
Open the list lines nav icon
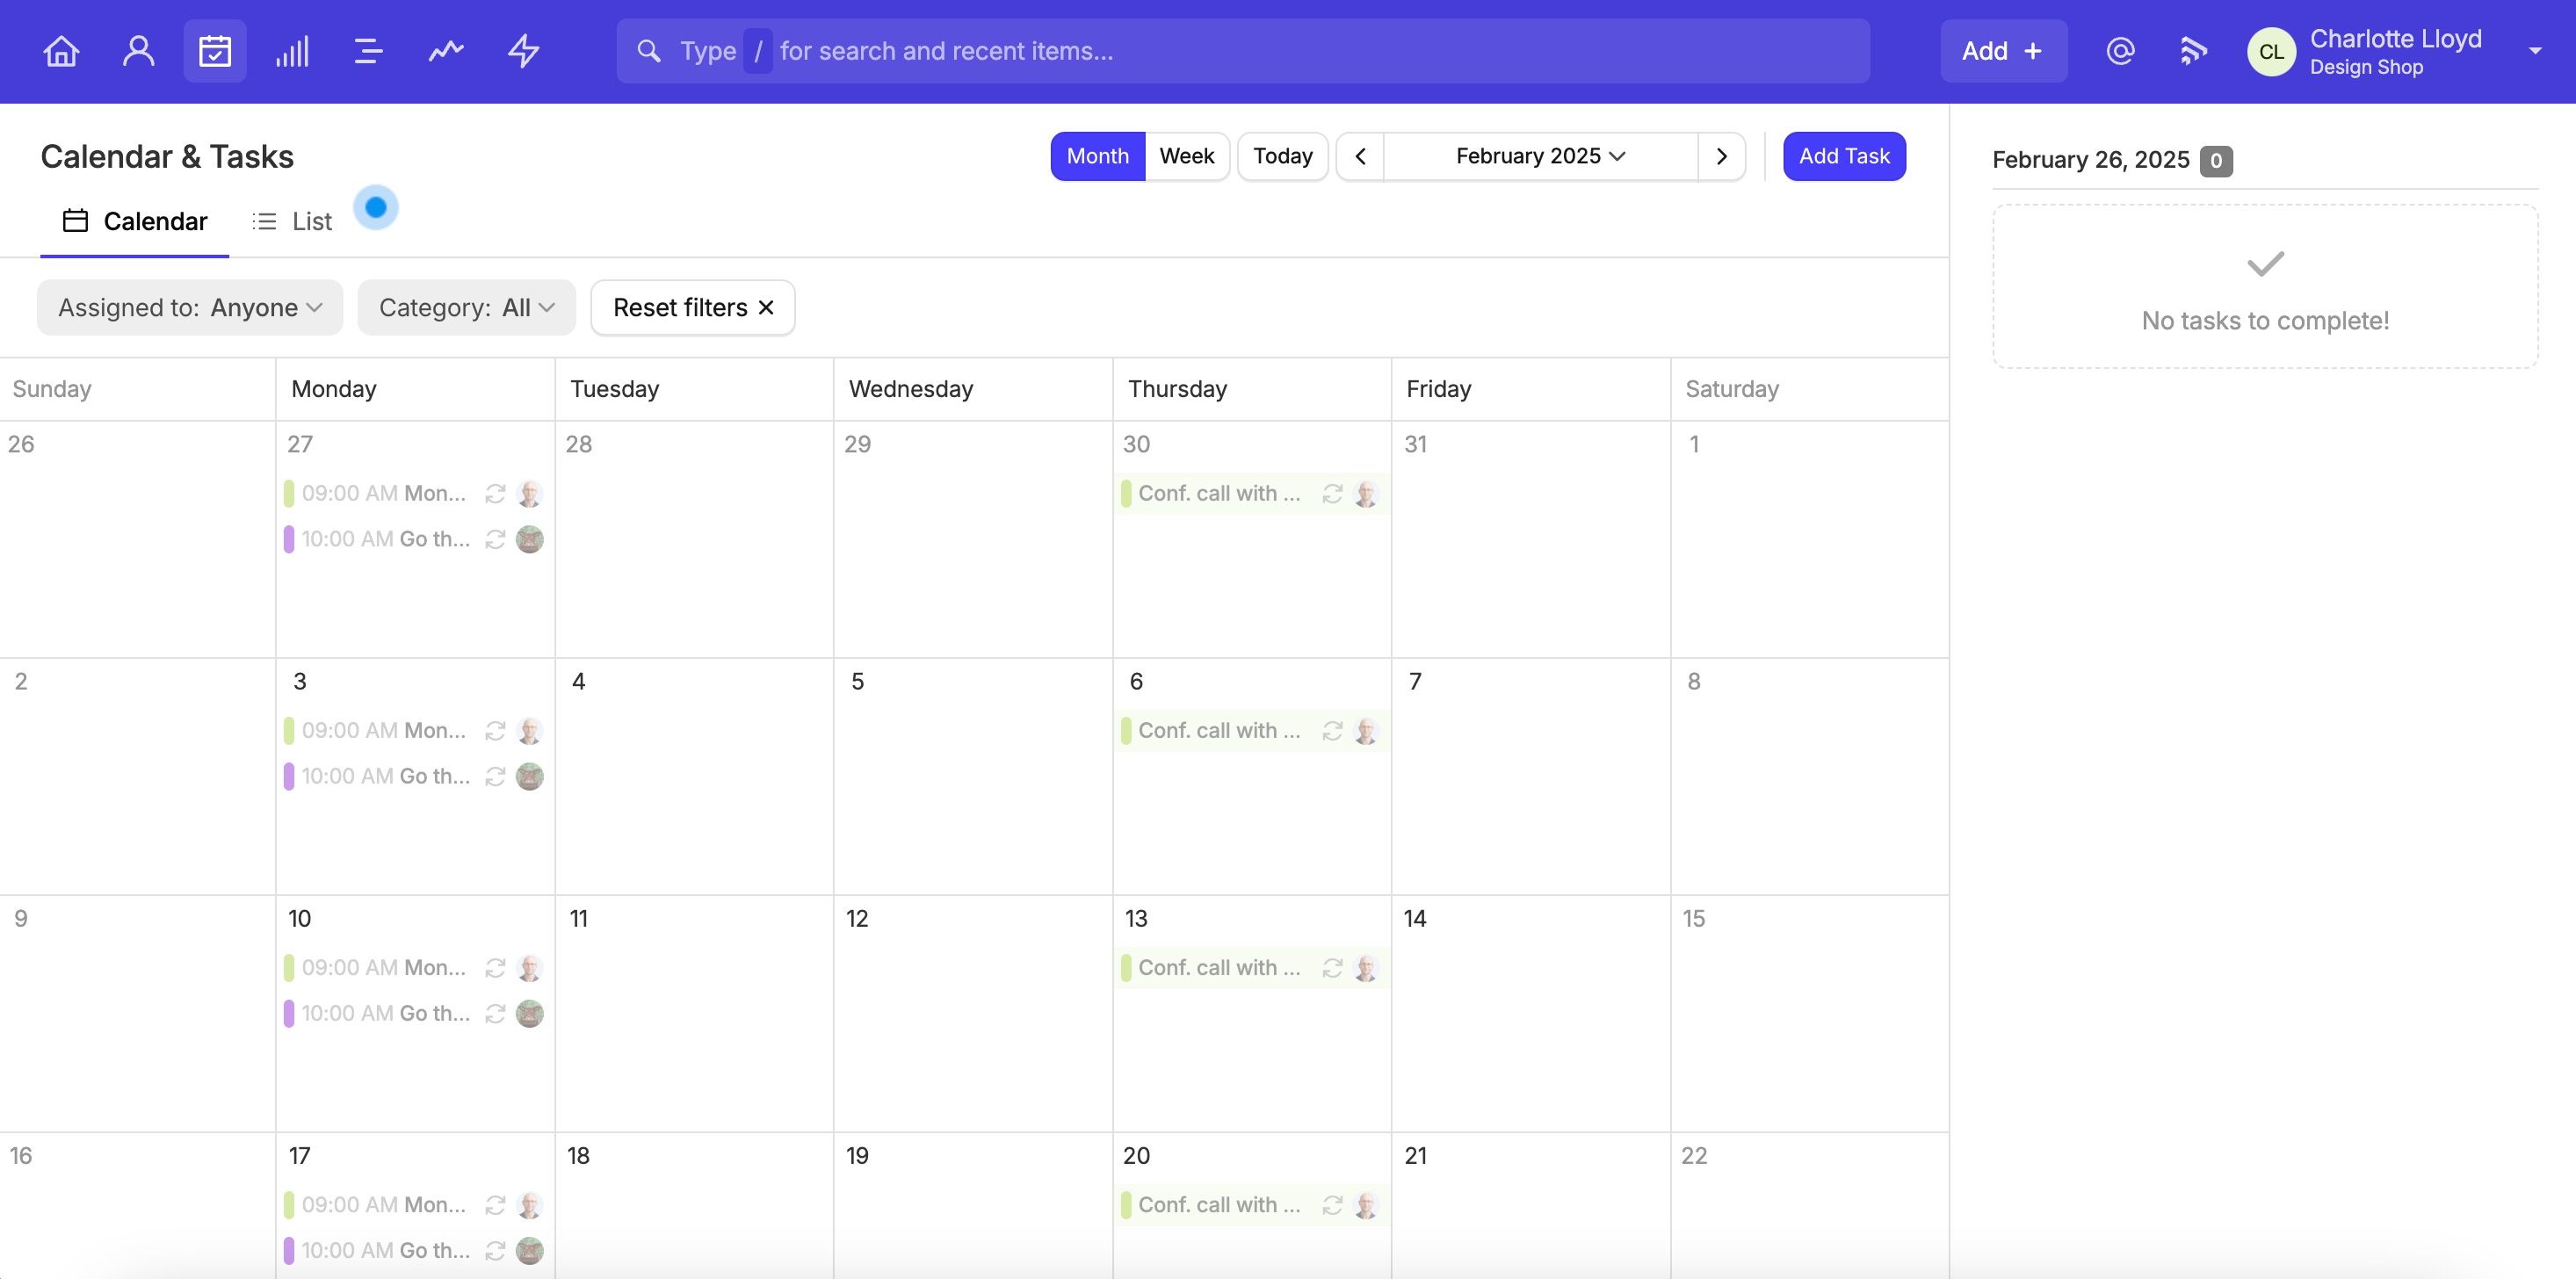(x=369, y=51)
